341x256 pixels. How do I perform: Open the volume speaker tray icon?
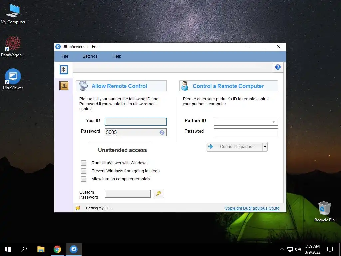[x=298, y=249]
